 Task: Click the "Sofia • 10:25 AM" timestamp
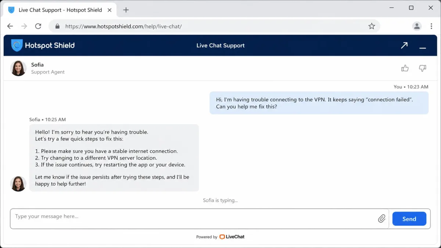[x=48, y=119]
